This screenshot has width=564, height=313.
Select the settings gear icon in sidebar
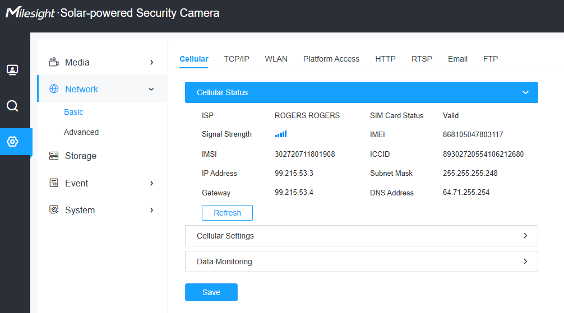coord(12,142)
